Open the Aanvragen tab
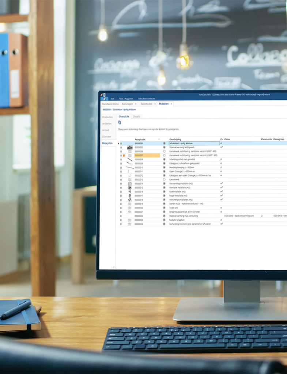This screenshot has width=287, height=374. point(127,104)
